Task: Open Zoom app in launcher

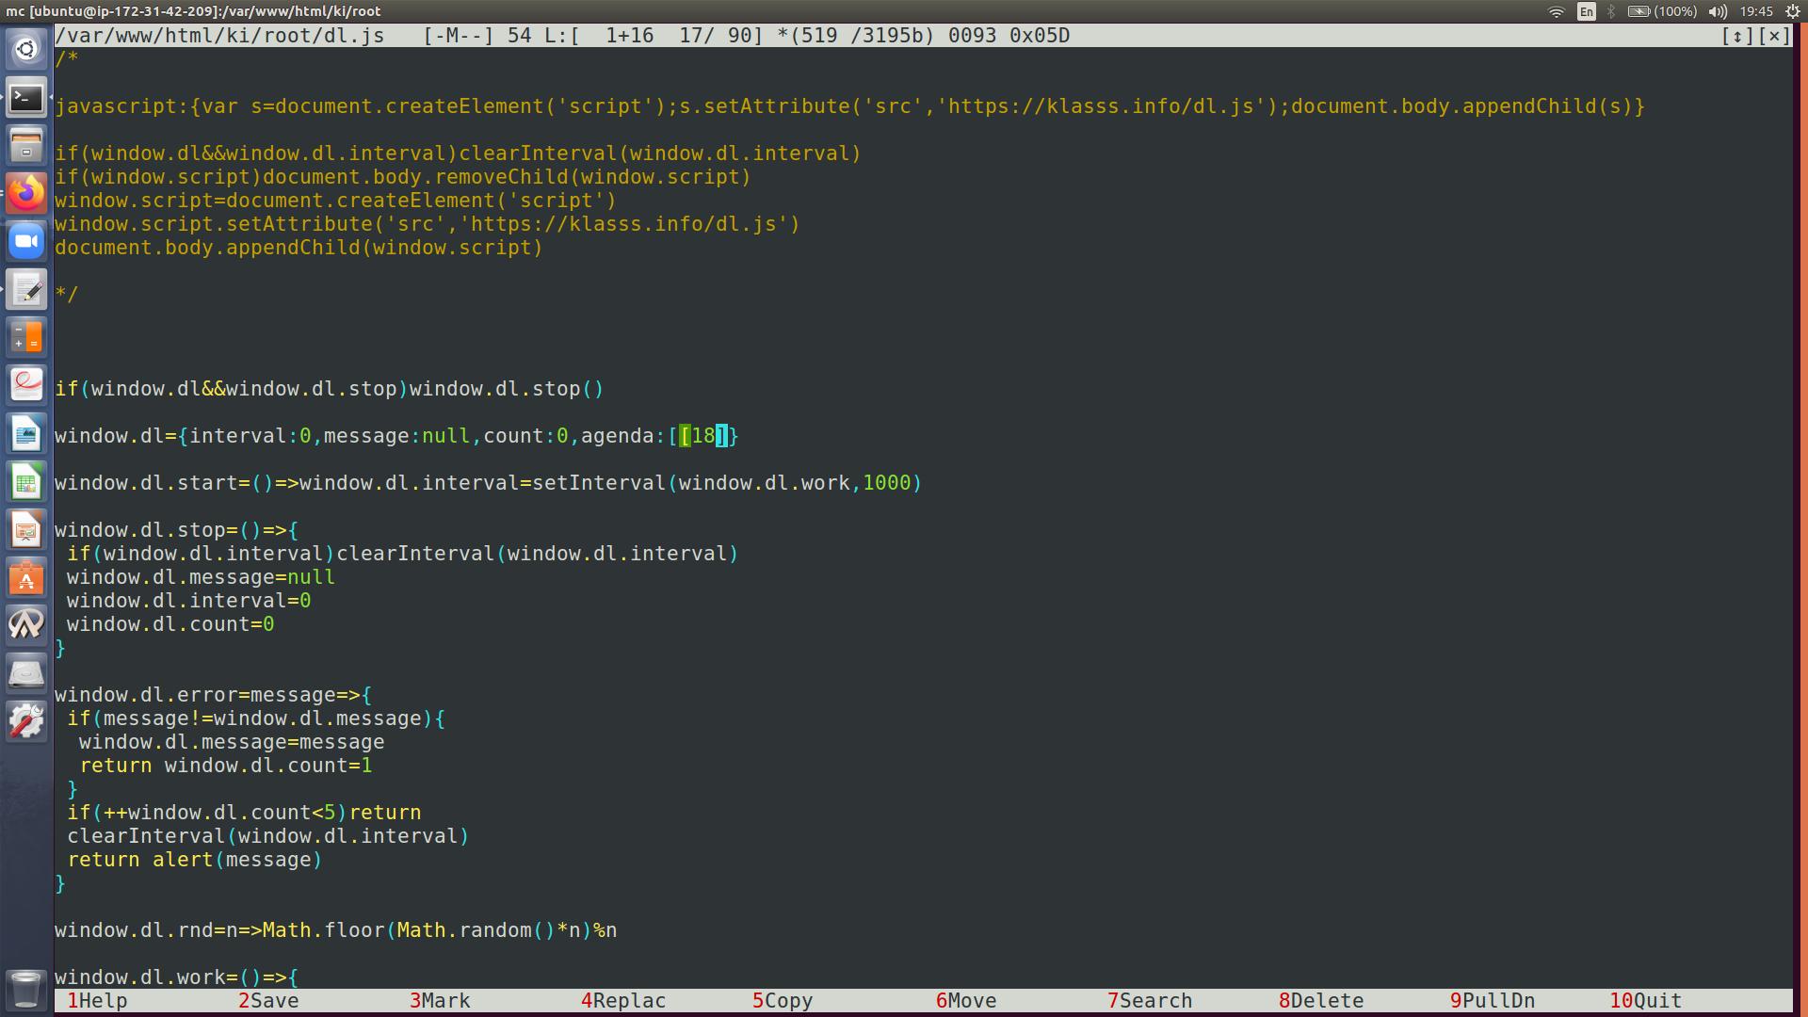Action: click(x=26, y=241)
